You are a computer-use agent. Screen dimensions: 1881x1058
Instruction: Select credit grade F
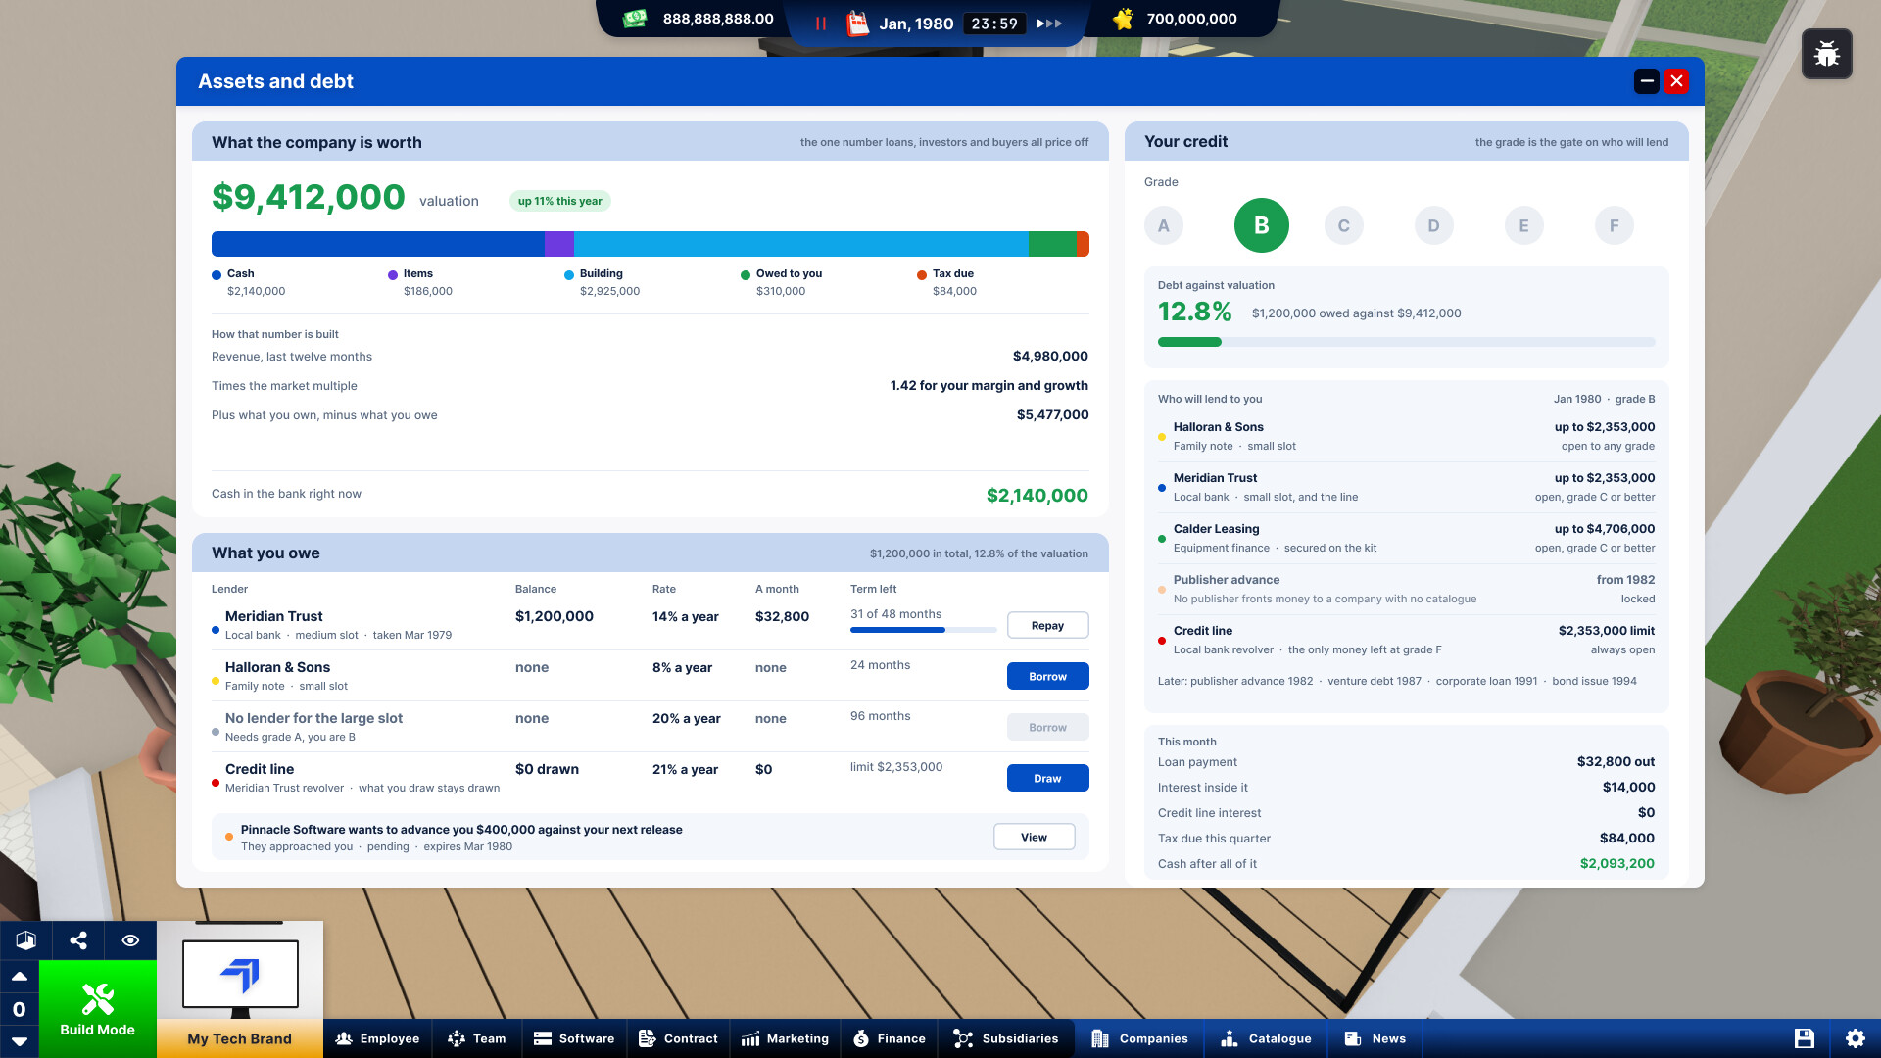coord(1614,225)
